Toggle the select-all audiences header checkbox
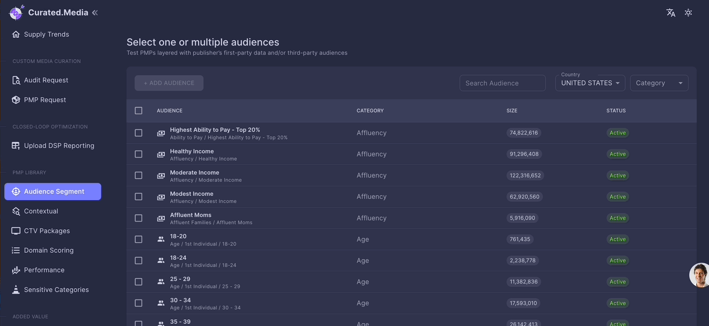 pyautogui.click(x=139, y=111)
